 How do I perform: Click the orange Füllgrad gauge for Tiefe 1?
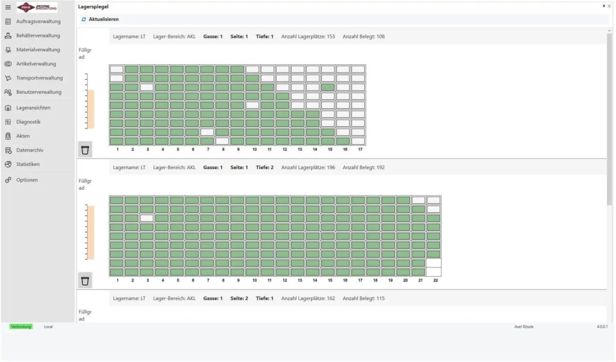(x=91, y=109)
